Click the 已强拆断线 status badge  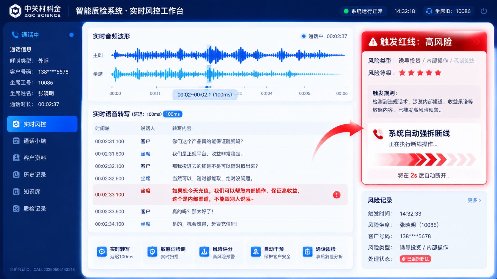coord(415,259)
